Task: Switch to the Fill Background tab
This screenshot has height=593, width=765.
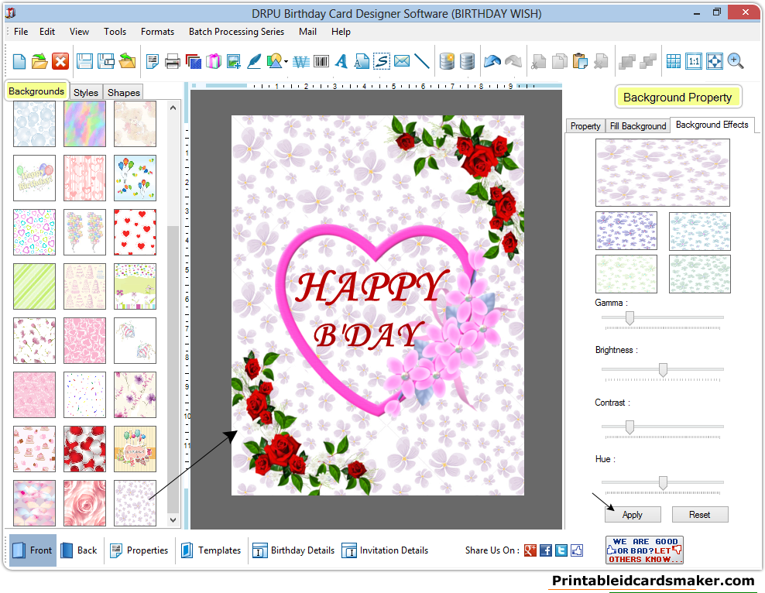Action: pos(637,125)
